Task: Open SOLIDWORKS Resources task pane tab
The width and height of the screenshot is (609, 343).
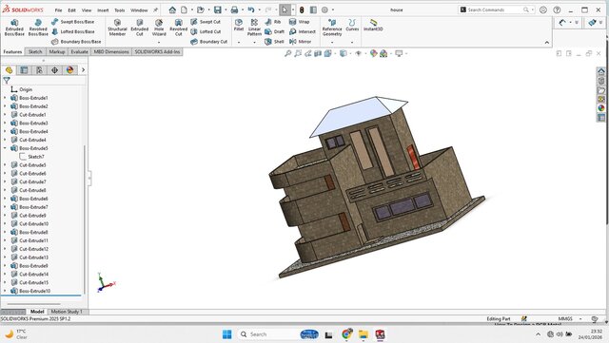Action: tap(601, 71)
